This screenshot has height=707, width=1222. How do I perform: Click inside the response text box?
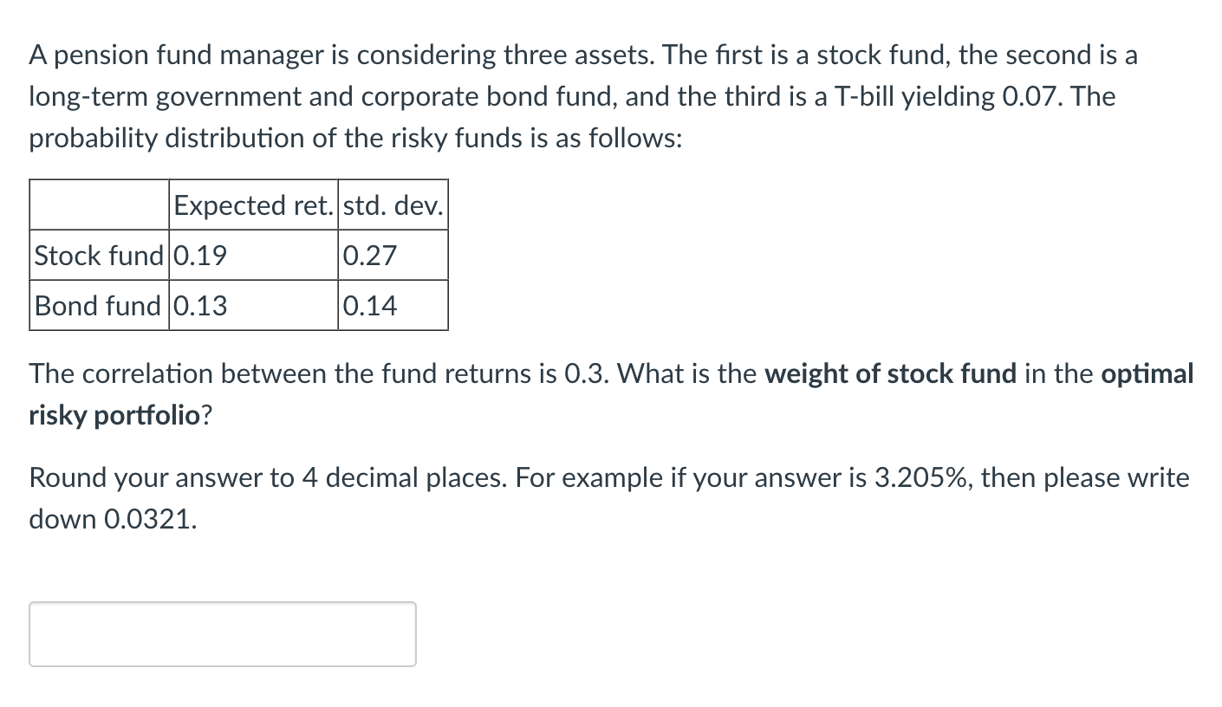tap(222, 633)
